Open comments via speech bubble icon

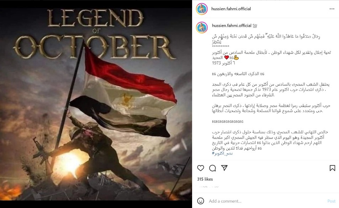212,168
